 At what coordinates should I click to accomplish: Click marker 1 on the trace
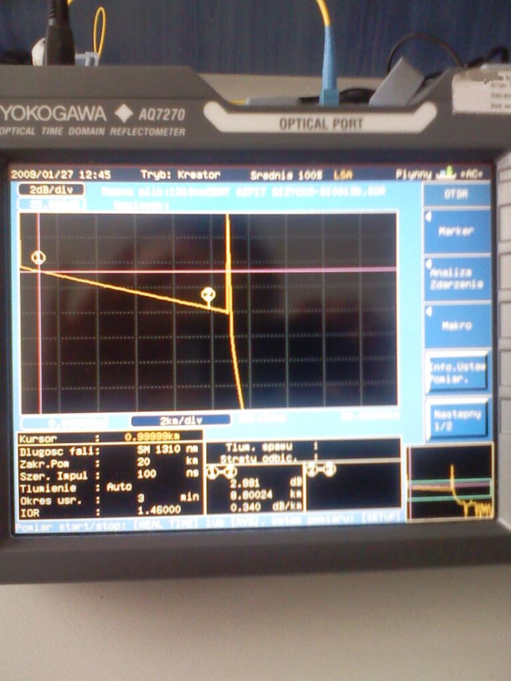pyautogui.click(x=39, y=258)
